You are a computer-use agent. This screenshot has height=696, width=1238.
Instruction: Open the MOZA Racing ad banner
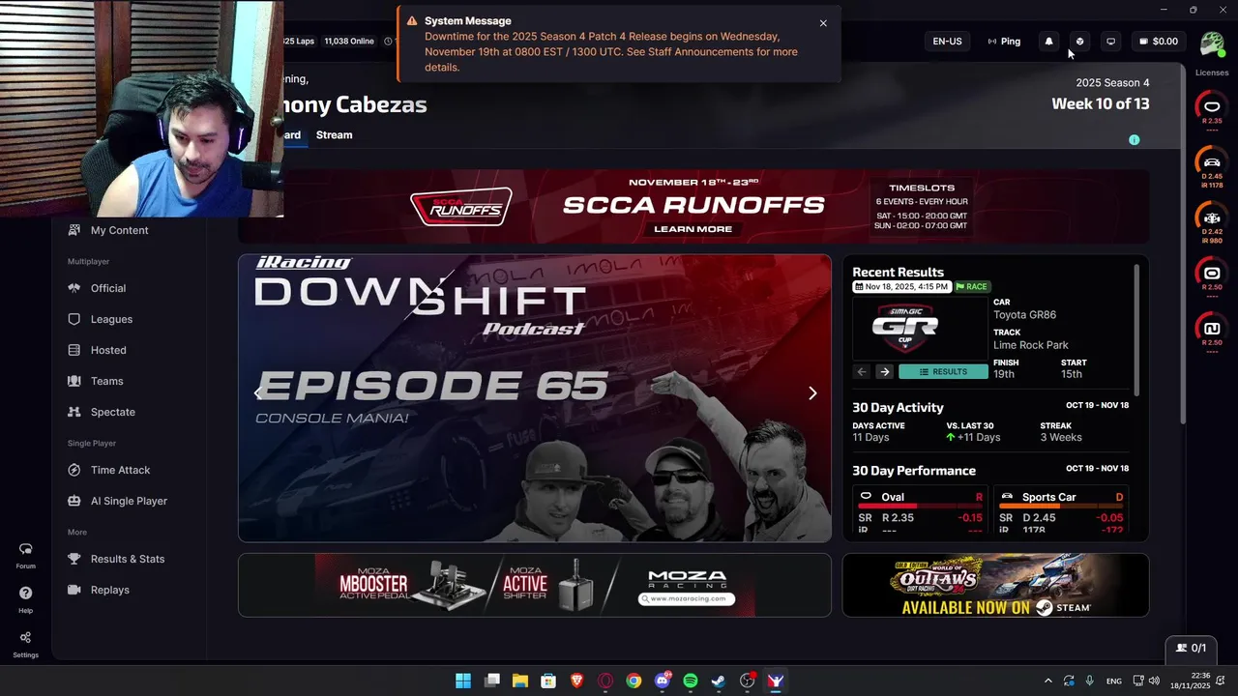[x=535, y=585]
